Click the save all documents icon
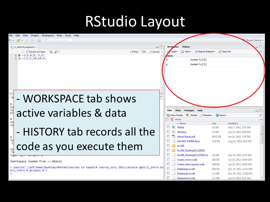 [x=32, y=40]
